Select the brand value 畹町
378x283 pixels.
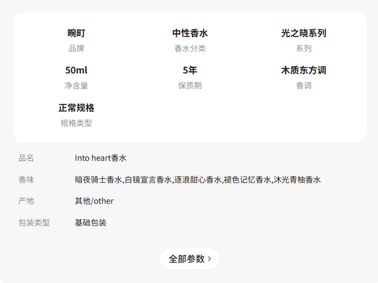coord(76,33)
